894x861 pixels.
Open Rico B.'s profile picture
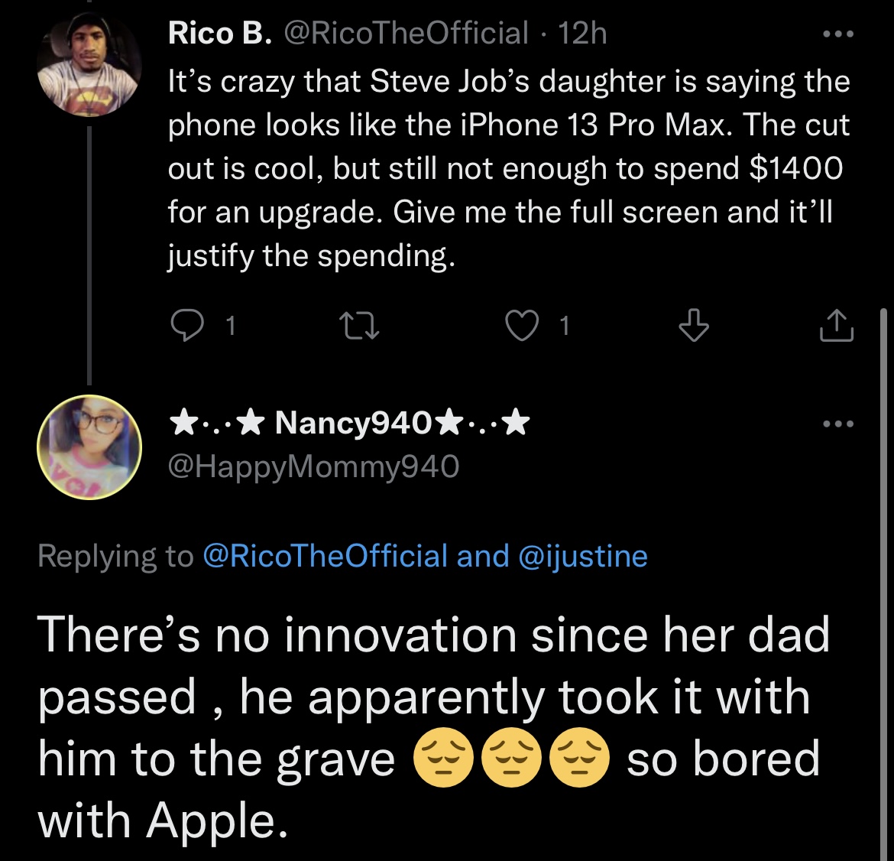point(89,66)
